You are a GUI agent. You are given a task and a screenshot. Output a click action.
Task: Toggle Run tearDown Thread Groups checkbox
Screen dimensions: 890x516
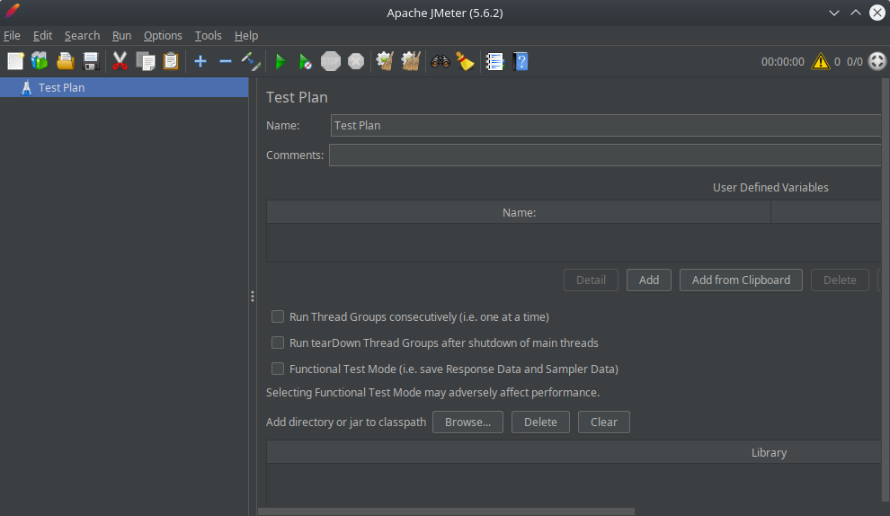pyautogui.click(x=278, y=343)
